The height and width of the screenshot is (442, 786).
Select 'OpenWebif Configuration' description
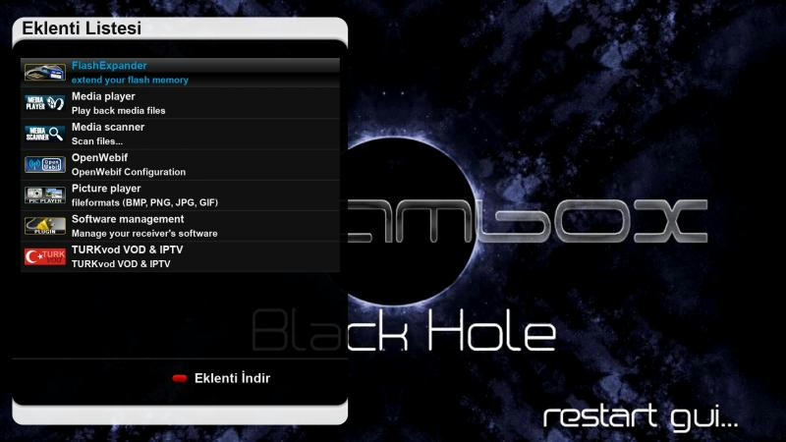coord(129,172)
